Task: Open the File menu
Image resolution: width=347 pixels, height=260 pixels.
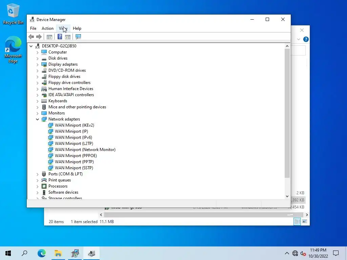Action: pyautogui.click(x=33, y=28)
